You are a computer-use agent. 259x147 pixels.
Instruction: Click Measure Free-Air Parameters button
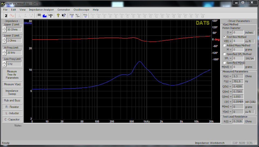[x=12, y=74]
